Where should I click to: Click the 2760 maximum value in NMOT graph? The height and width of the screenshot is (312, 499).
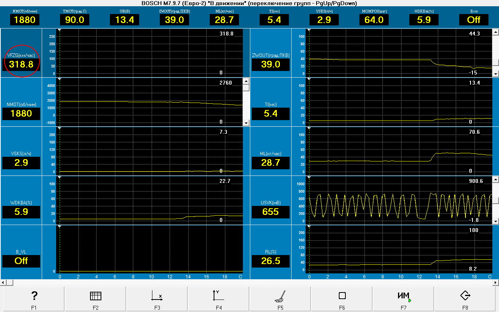[226, 83]
